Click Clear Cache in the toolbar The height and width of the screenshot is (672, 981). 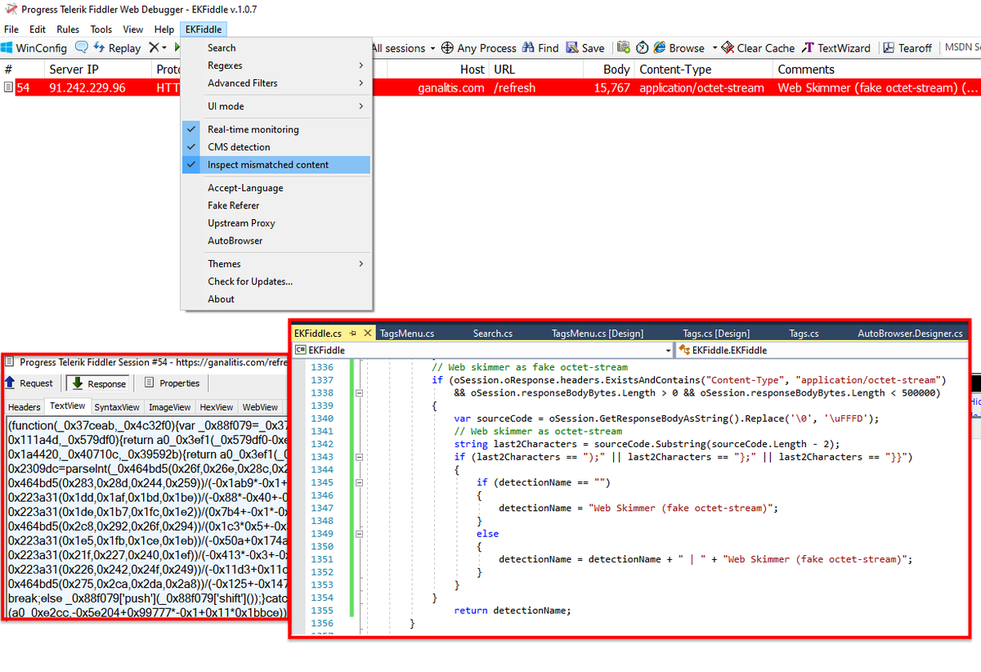coord(758,48)
